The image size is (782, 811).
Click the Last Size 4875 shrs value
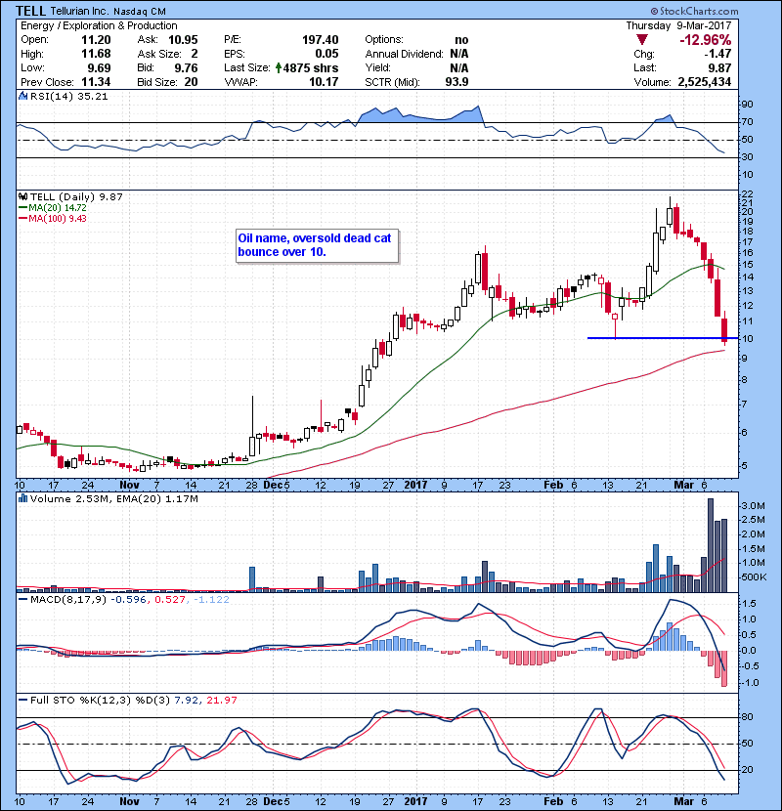pos(311,67)
